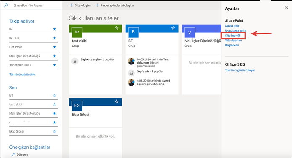Toggle the star next to GM Proje
Screen dimensions: 292x158
pos(55,47)
